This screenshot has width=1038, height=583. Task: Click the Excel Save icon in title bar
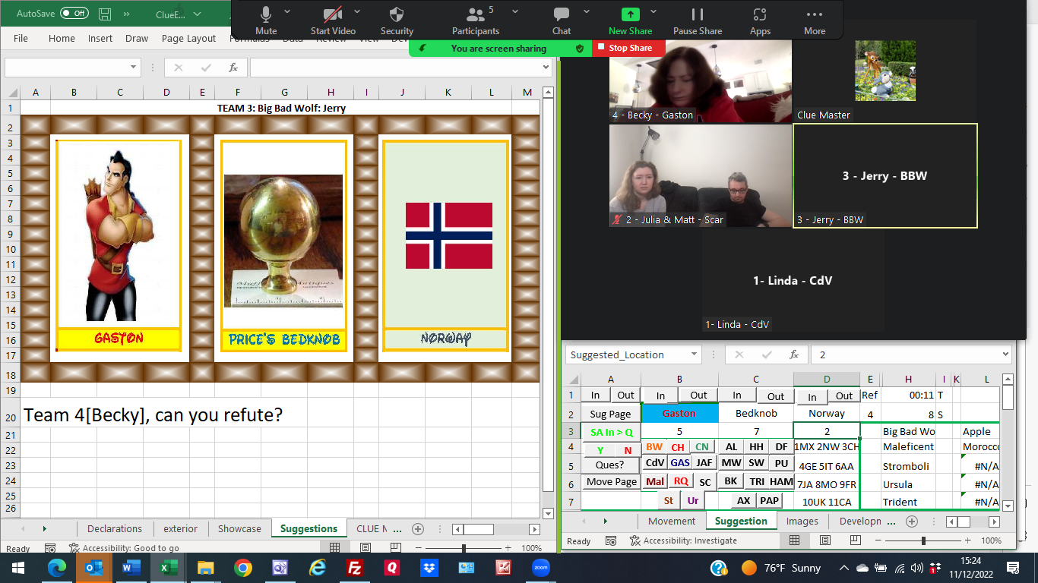pos(105,14)
